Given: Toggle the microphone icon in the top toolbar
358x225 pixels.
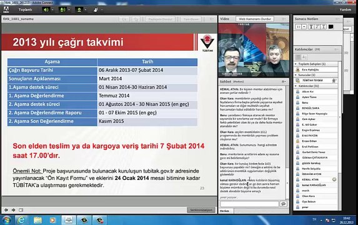Looking at the screenshot, I should (62, 9).
